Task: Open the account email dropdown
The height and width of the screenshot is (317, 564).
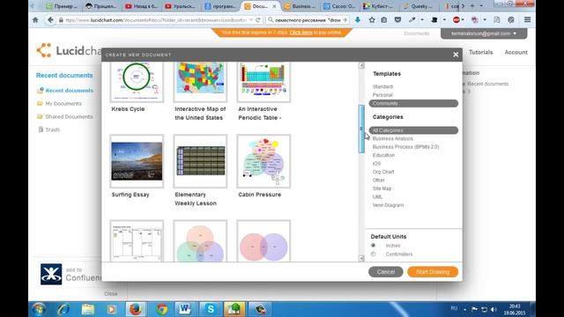Action: (484, 33)
